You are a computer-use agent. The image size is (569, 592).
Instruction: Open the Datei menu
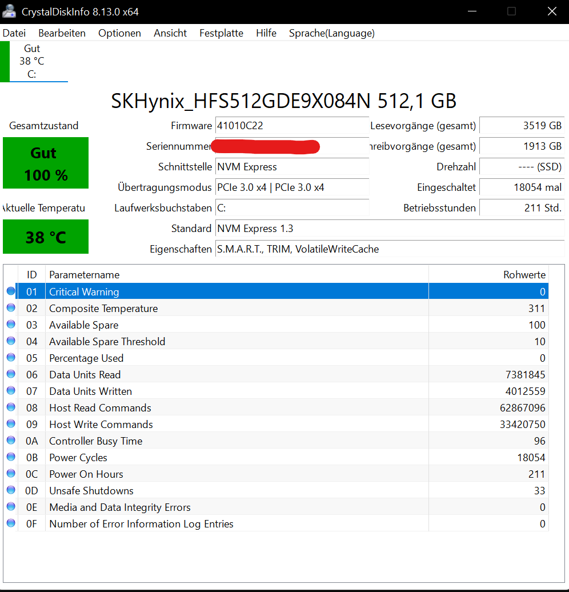point(14,33)
